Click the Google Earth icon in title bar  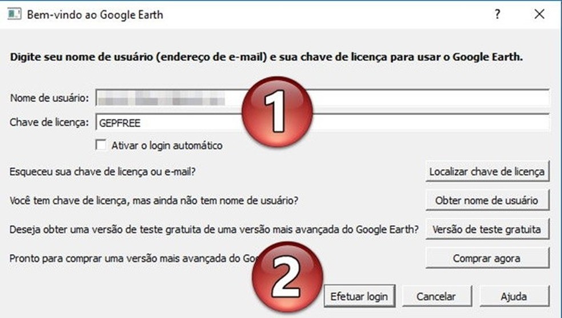pyautogui.click(x=14, y=14)
